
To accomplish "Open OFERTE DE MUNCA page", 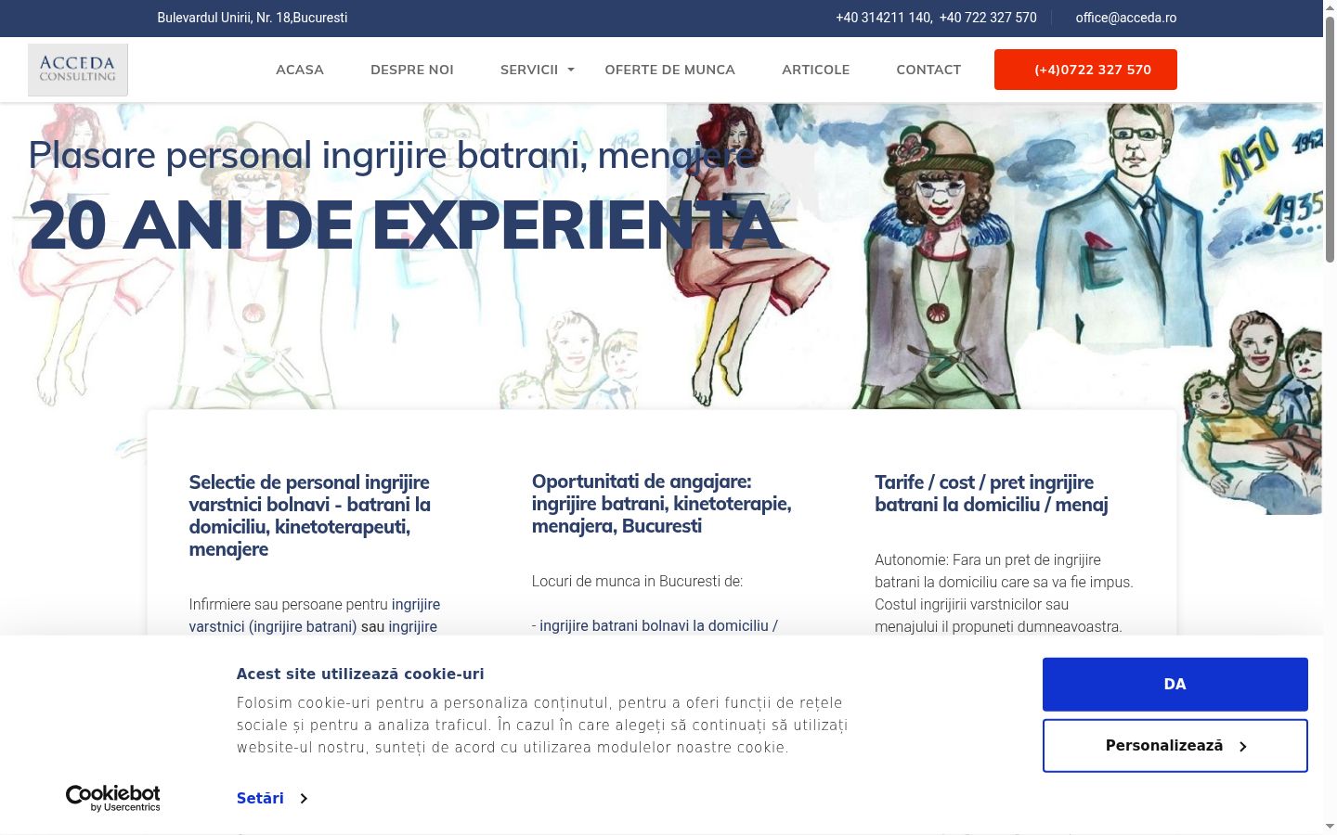I will [670, 70].
